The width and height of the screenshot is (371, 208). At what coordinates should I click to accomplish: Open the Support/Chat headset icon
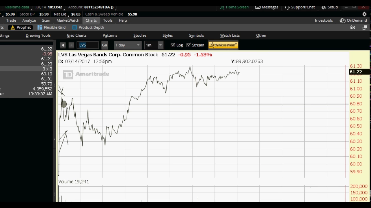pyautogui.click(x=287, y=7)
